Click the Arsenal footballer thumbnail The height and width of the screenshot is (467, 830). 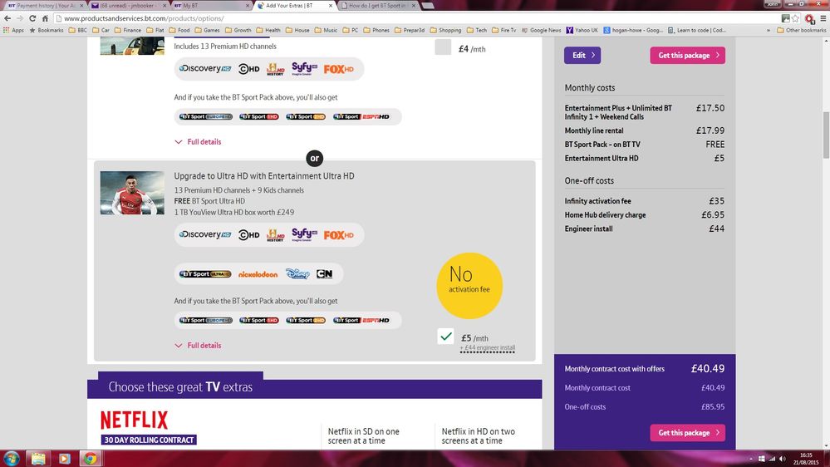click(132, 193)
